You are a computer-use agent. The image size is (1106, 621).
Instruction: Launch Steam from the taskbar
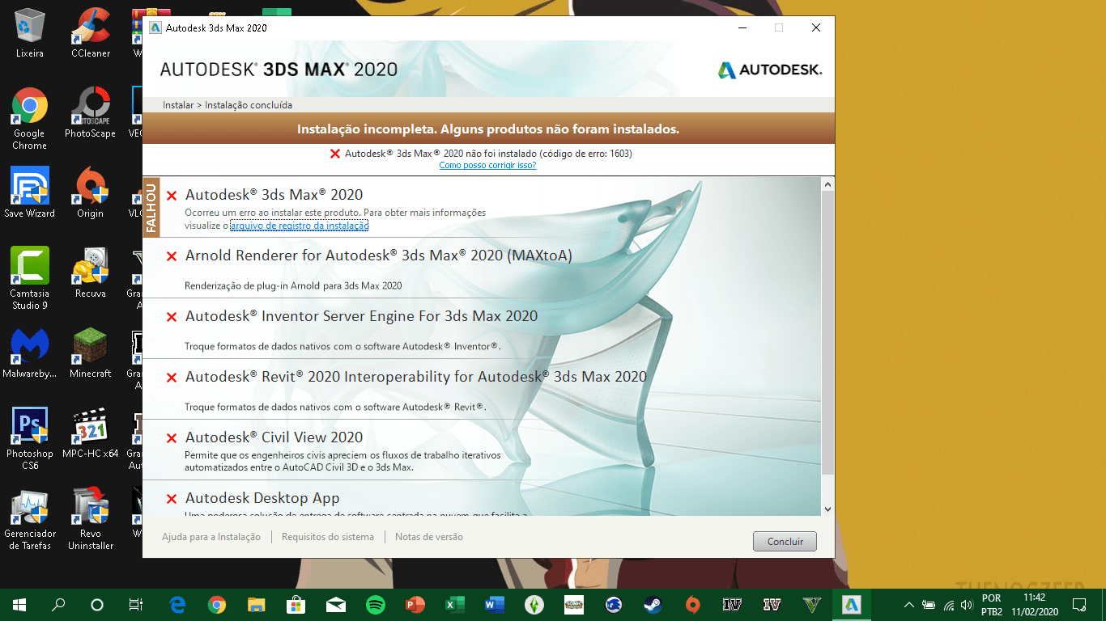tap(653, 604)
